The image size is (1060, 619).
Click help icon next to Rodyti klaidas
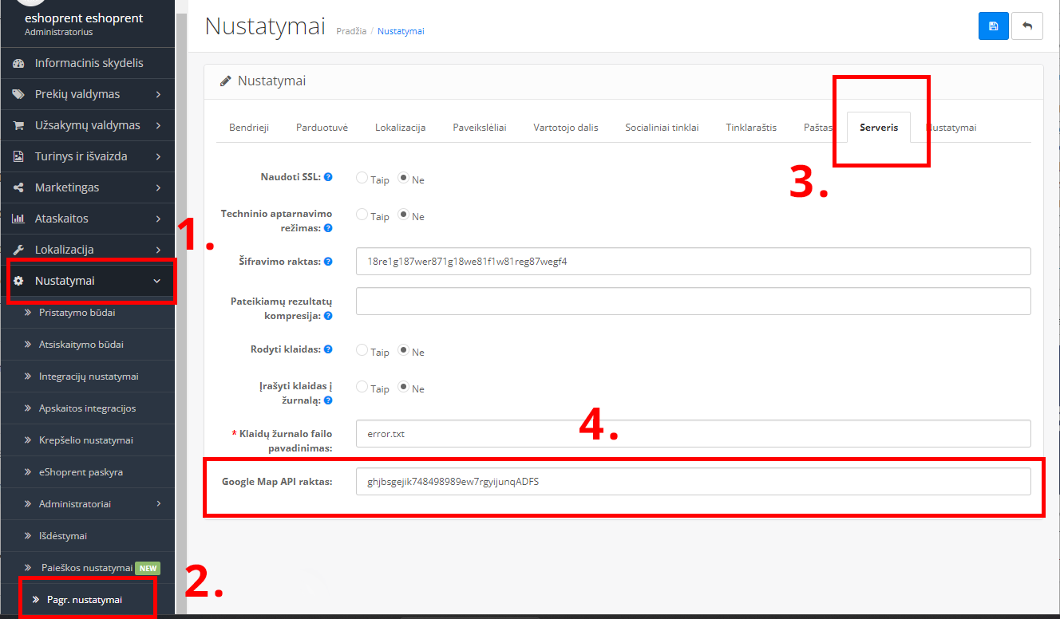point(328,349)
